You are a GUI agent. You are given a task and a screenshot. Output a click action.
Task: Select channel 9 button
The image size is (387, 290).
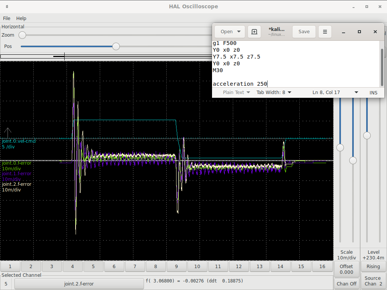point(176,266)
